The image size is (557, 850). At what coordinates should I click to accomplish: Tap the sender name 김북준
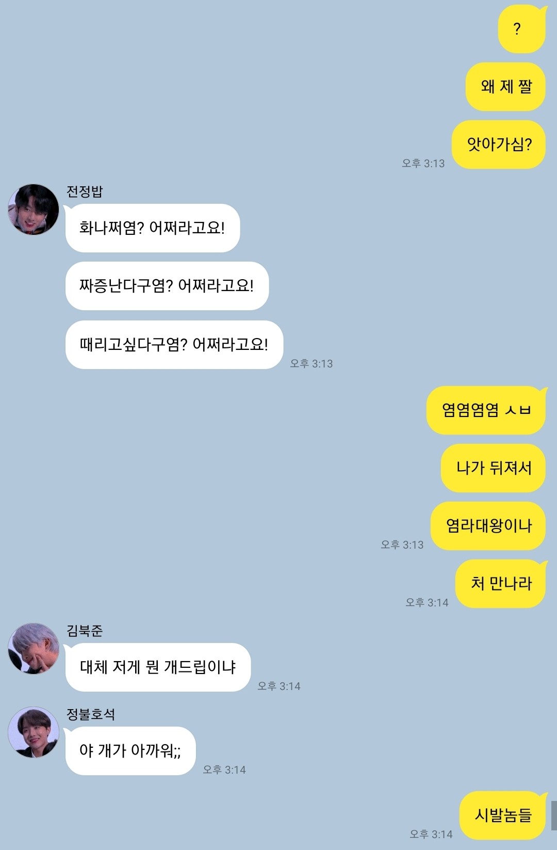(x=85, y=631)
